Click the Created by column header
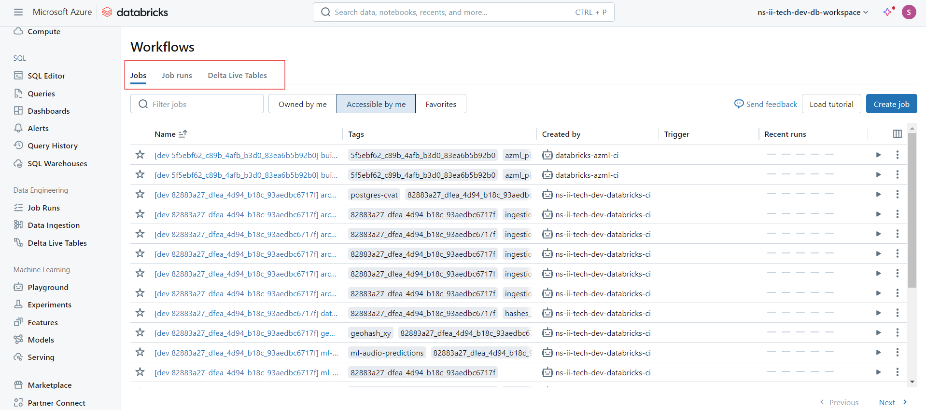Viewport: 926px width, 410px height. coord(561,134)
